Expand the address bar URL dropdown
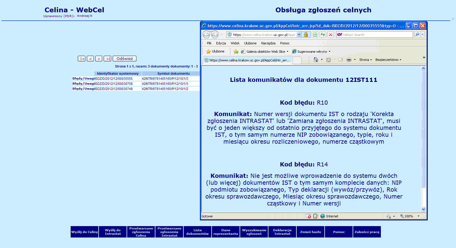This screenshot has height=248, width=456. point(299,34)
